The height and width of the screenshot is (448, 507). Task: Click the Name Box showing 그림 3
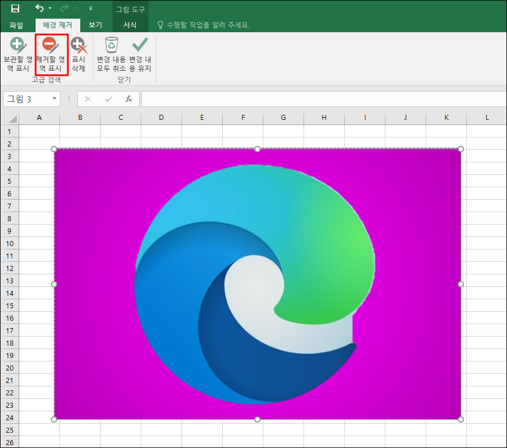[x=26, y=99]
